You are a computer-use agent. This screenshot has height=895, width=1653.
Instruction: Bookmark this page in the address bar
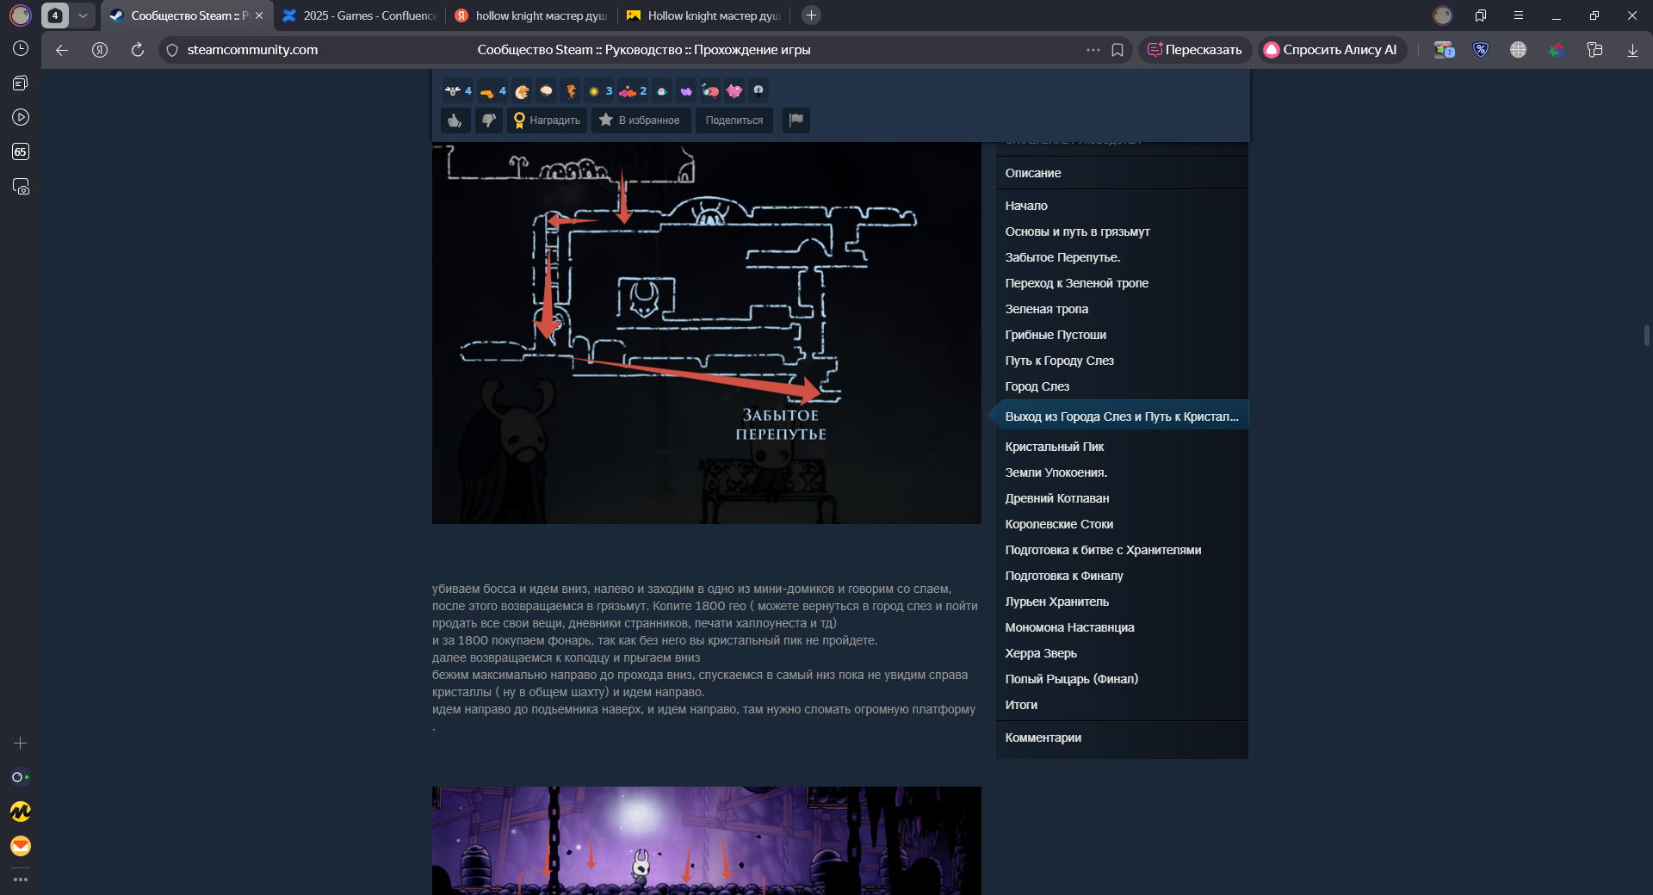(x=1117, y=50)
